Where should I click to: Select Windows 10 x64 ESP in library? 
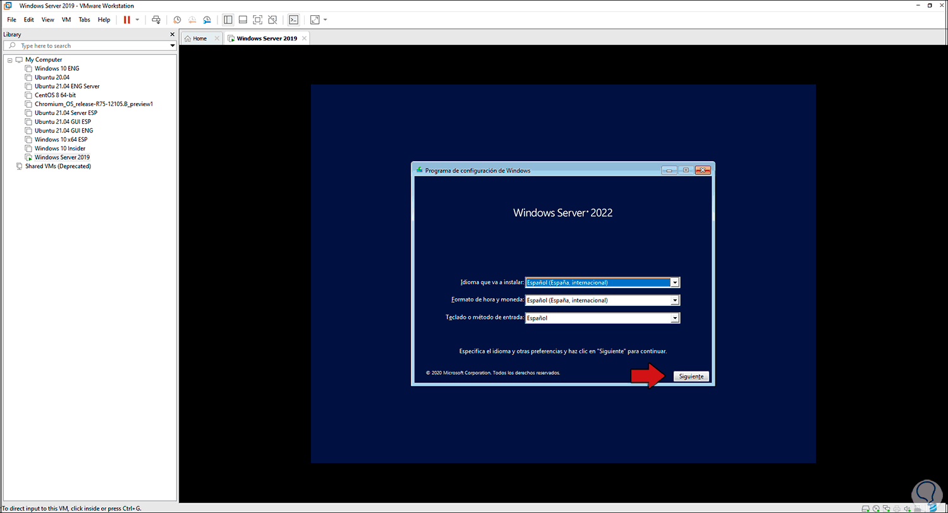click(61, 139)
